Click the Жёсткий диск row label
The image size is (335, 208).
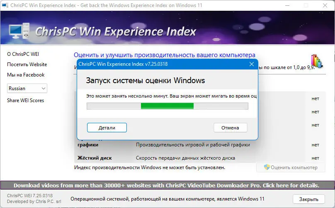pyautogui.click(x=95, y=158)
